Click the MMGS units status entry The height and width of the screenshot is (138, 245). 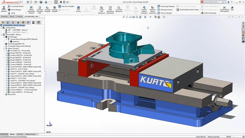pos(228,136)
